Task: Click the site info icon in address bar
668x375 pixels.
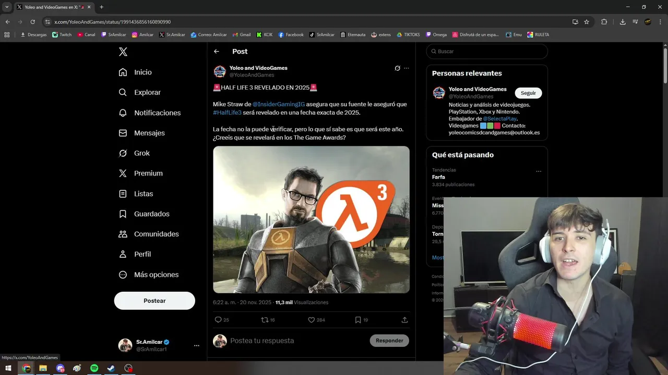Action: click(47, 22)
